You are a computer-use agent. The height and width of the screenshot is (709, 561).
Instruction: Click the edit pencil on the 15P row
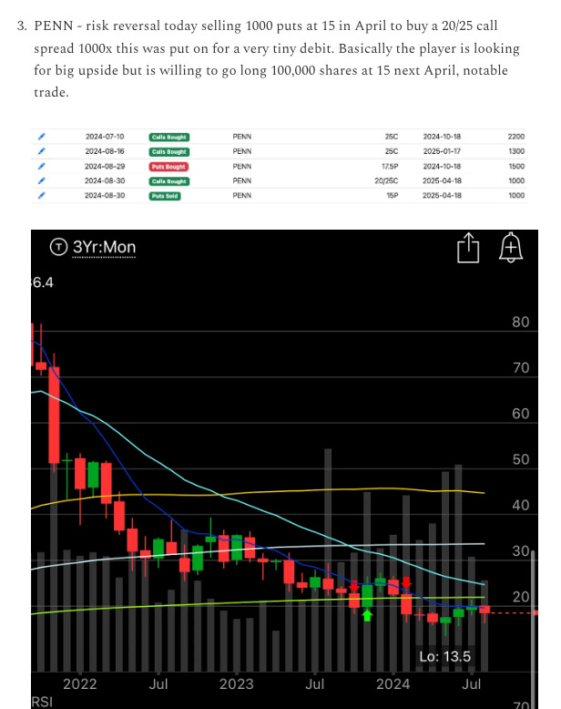tap(42, 195)
